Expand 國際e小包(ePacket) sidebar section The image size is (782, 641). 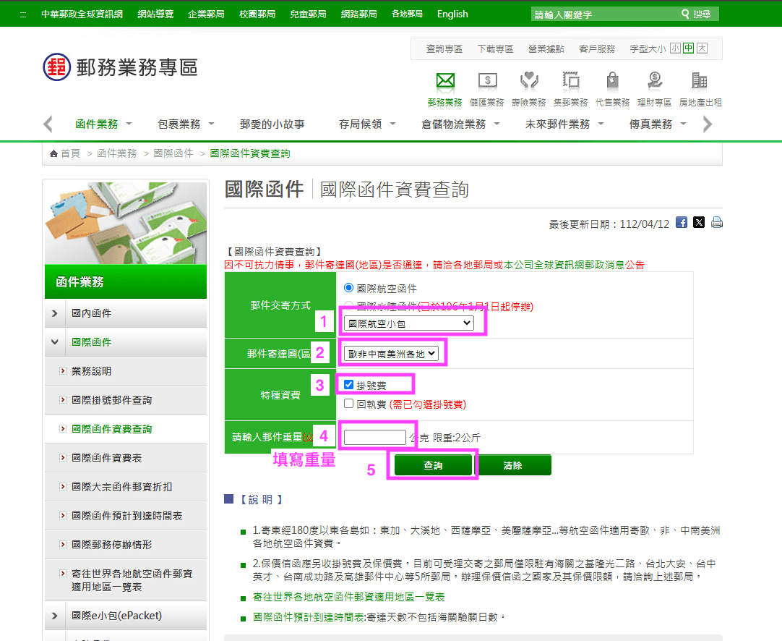click(55, 616)
